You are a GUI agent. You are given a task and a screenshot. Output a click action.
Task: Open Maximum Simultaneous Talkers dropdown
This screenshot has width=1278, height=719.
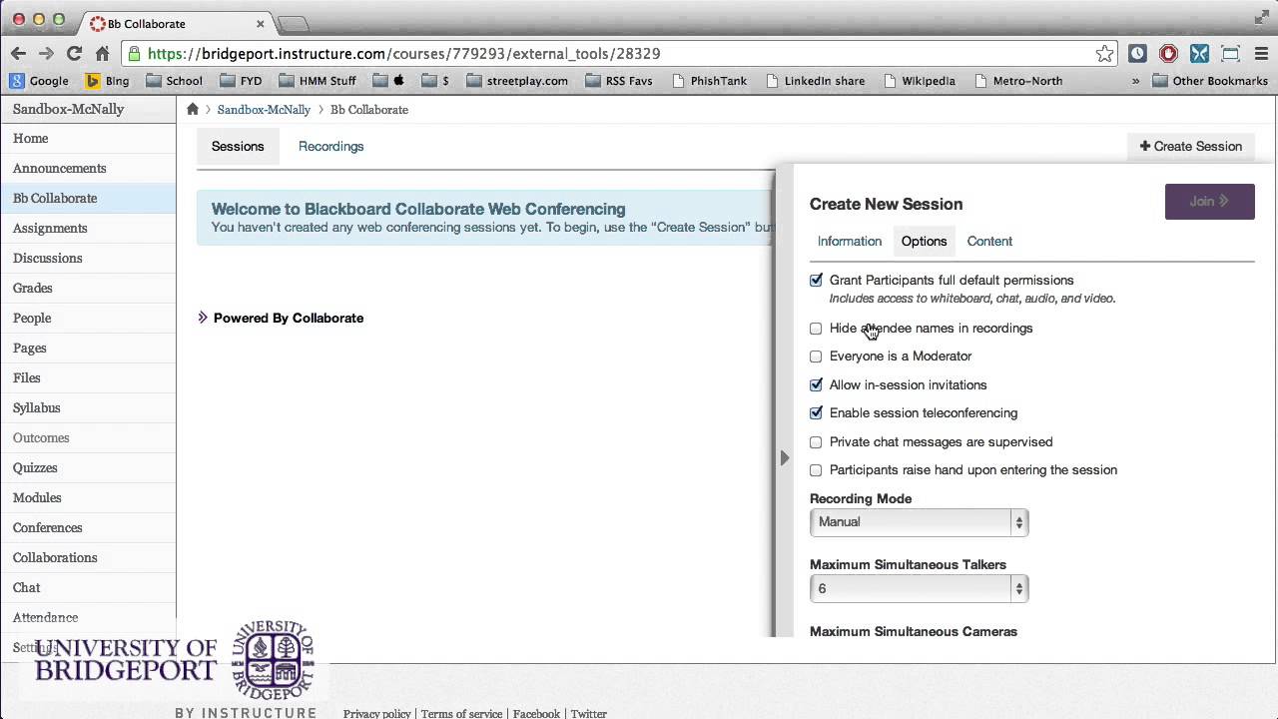919,589
